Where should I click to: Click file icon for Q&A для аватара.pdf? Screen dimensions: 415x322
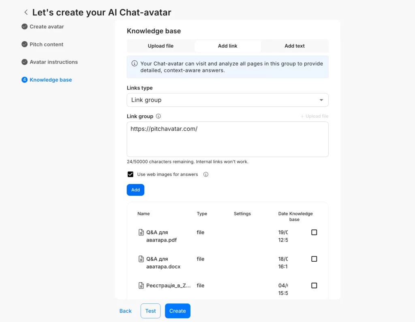(141, 232)
